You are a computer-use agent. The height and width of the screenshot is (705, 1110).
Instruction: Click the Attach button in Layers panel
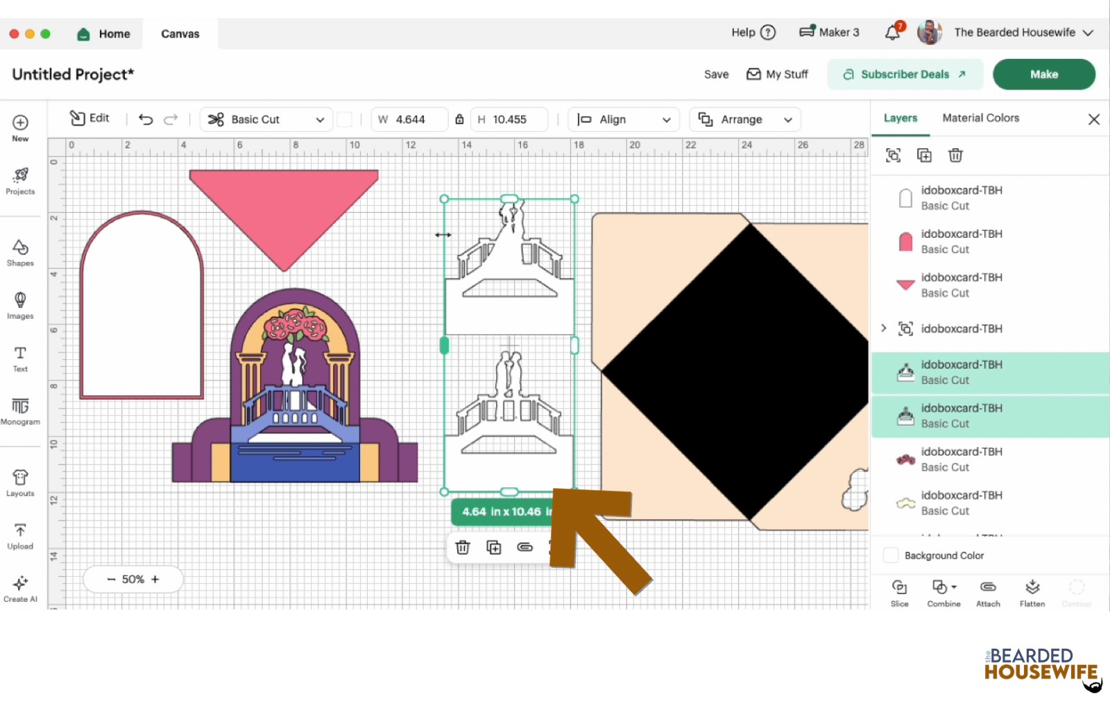tap(988, 592)
